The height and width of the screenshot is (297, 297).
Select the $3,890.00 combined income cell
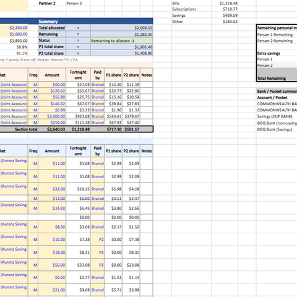coord(14,41)
